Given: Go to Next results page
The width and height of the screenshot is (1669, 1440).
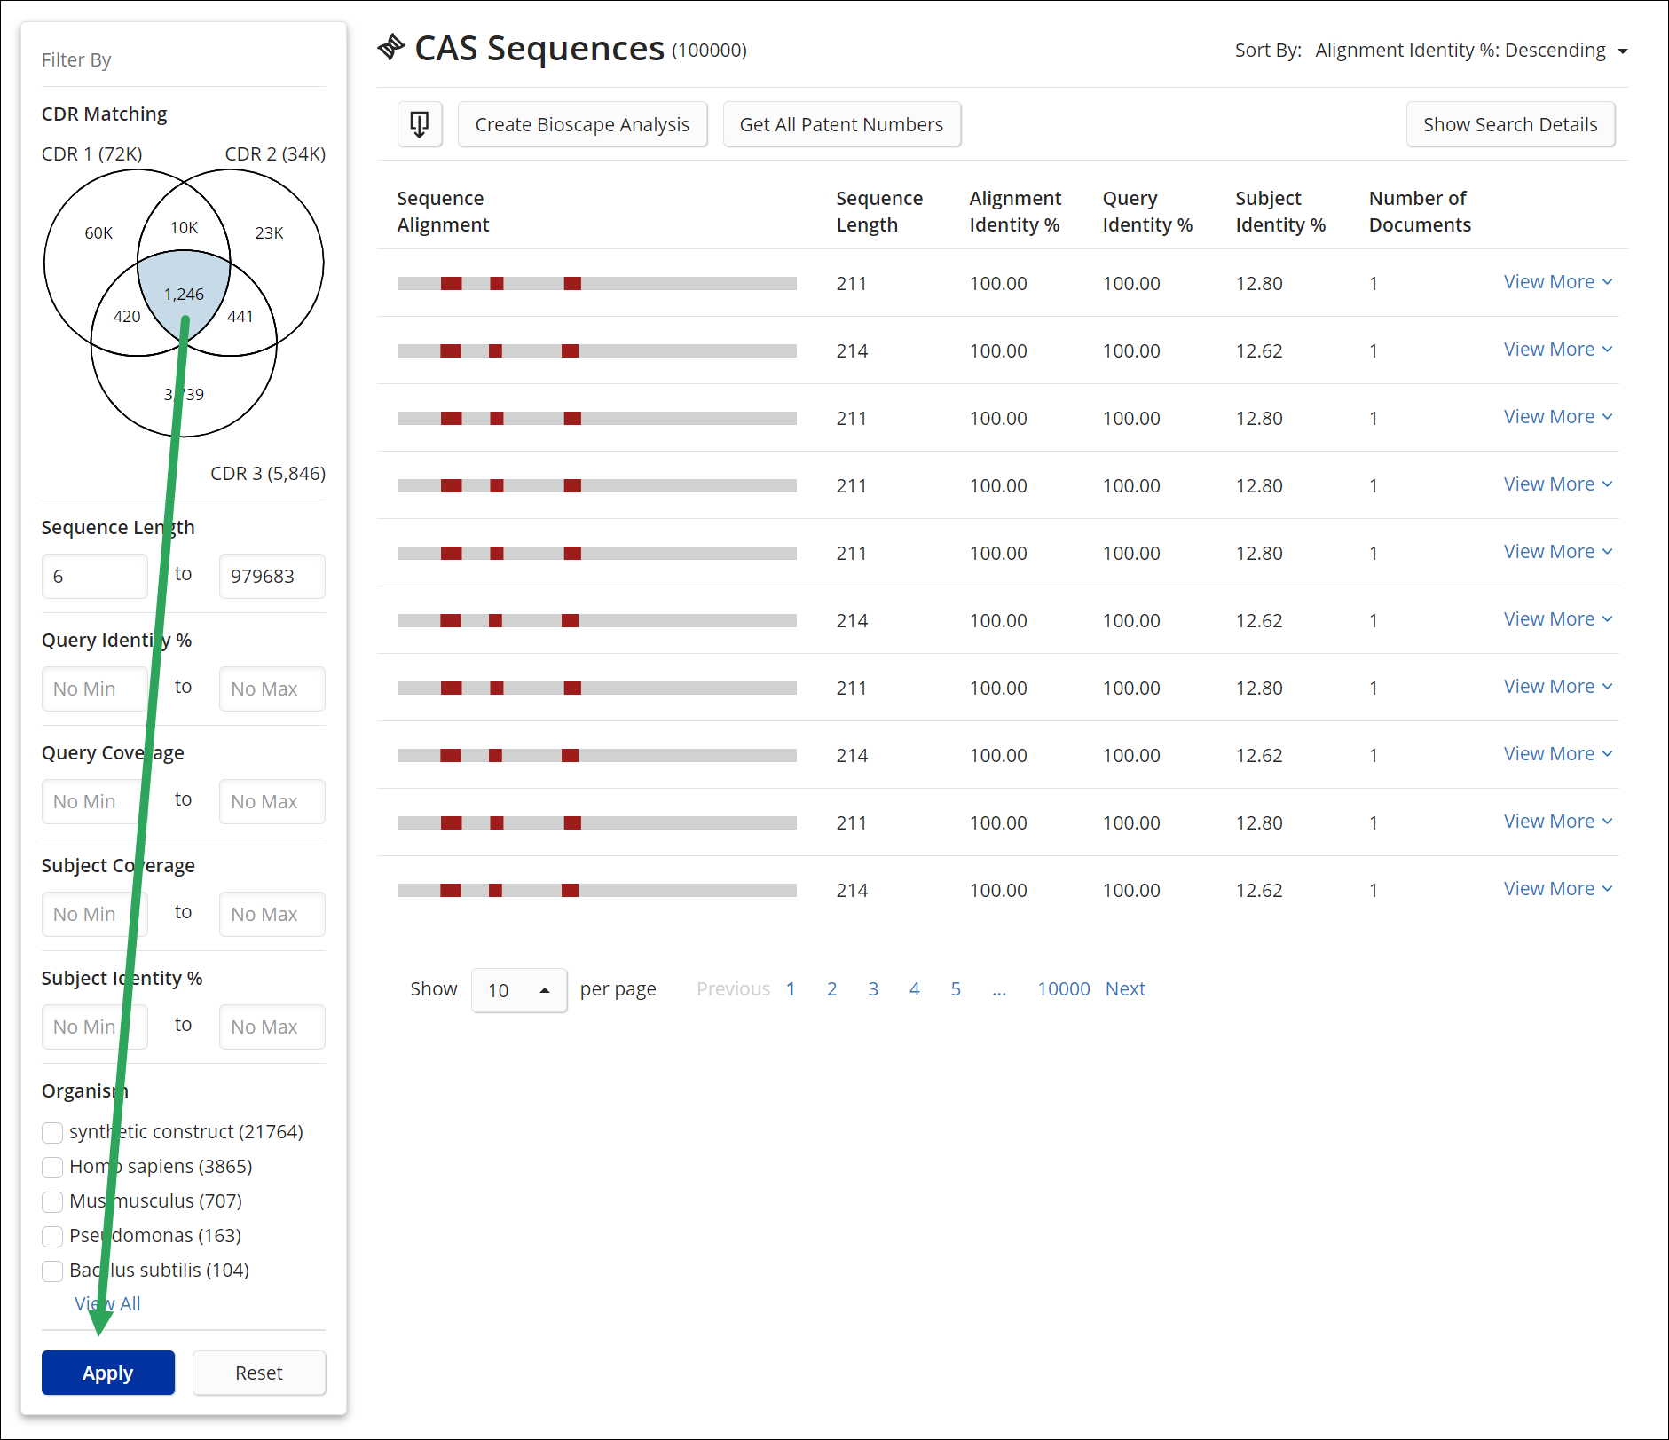Looking at the screenshot, I should [x=1125, y=989].
